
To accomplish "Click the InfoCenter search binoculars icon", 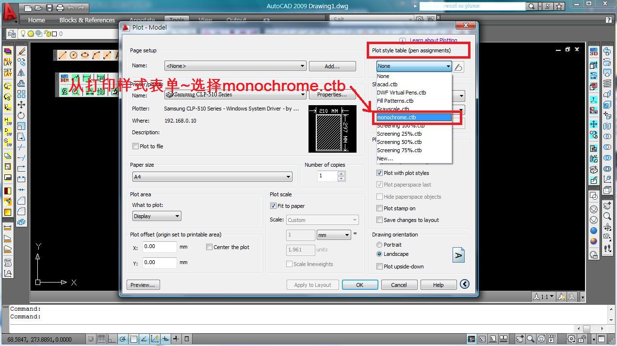I will (532, 6).
